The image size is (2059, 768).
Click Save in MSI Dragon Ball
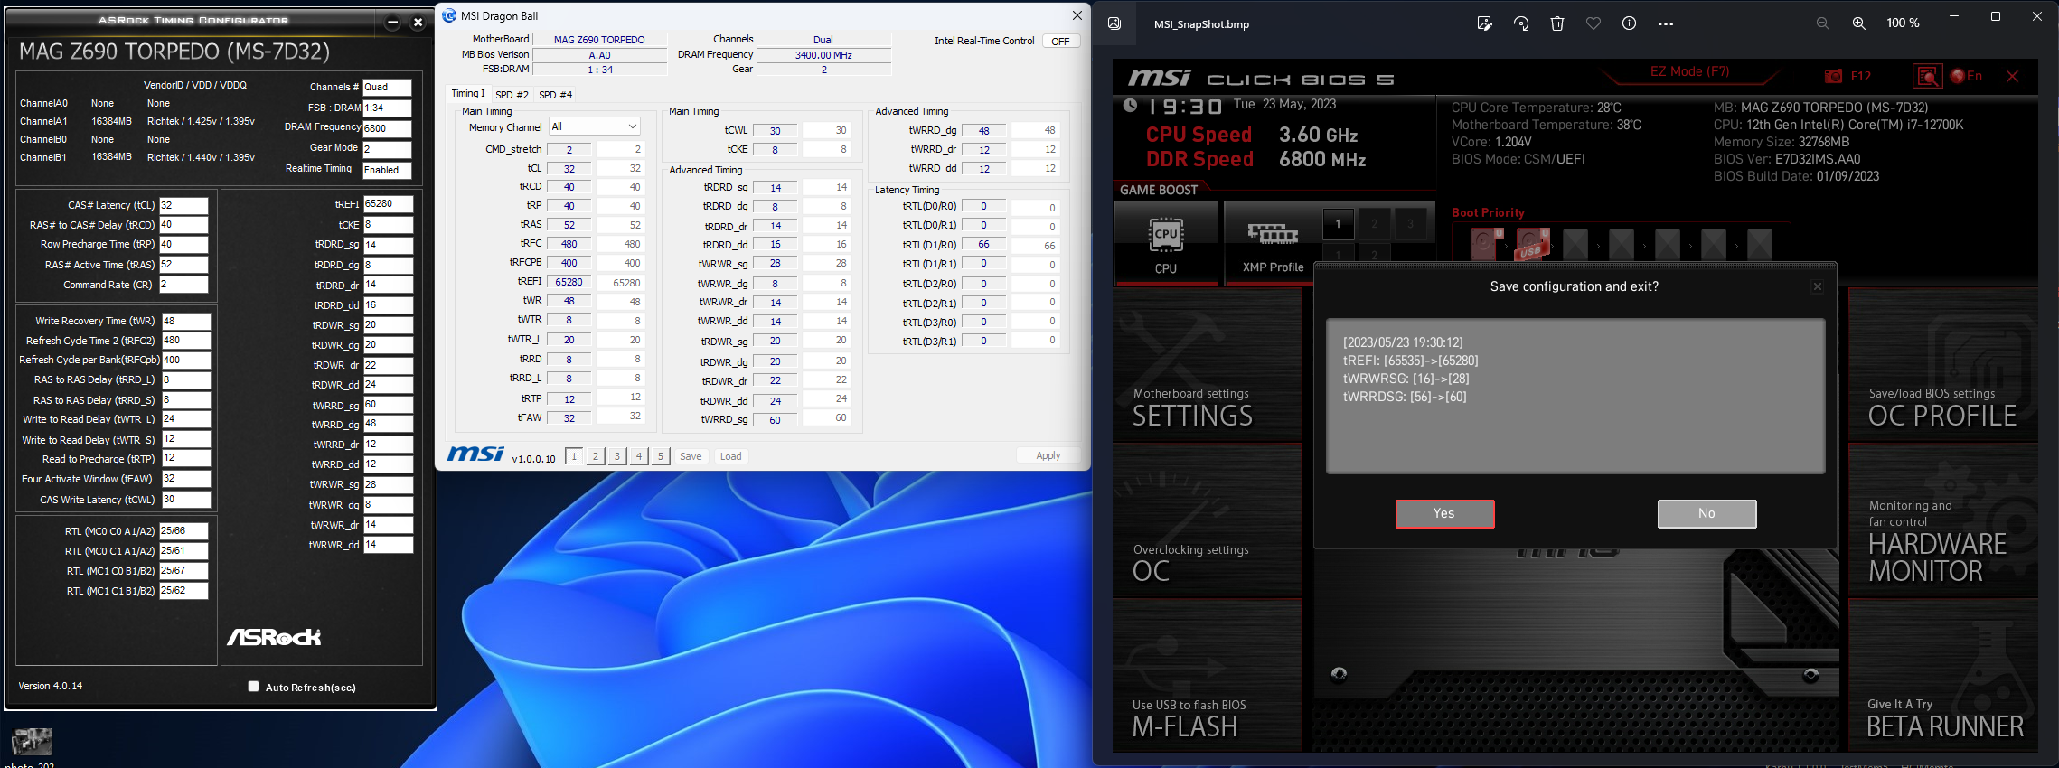point(691,456)
